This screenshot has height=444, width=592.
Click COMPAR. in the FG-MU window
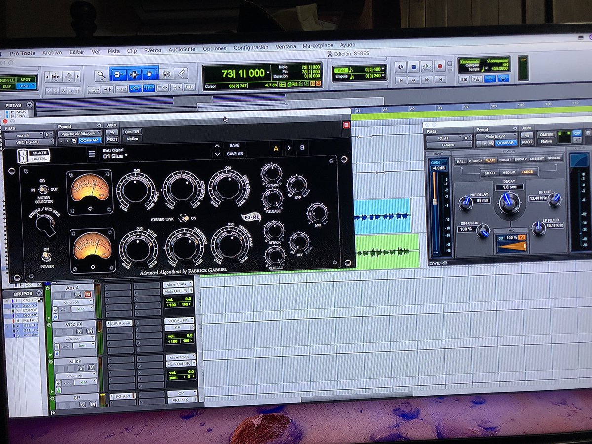tap(90, 141)
